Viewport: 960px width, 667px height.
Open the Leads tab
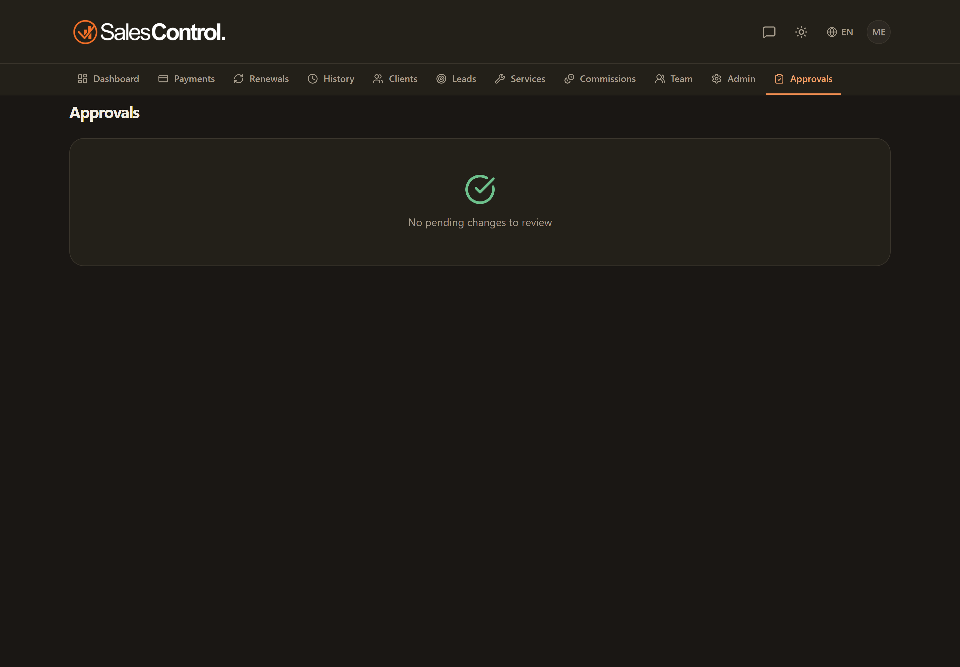(x=456, y=79)
